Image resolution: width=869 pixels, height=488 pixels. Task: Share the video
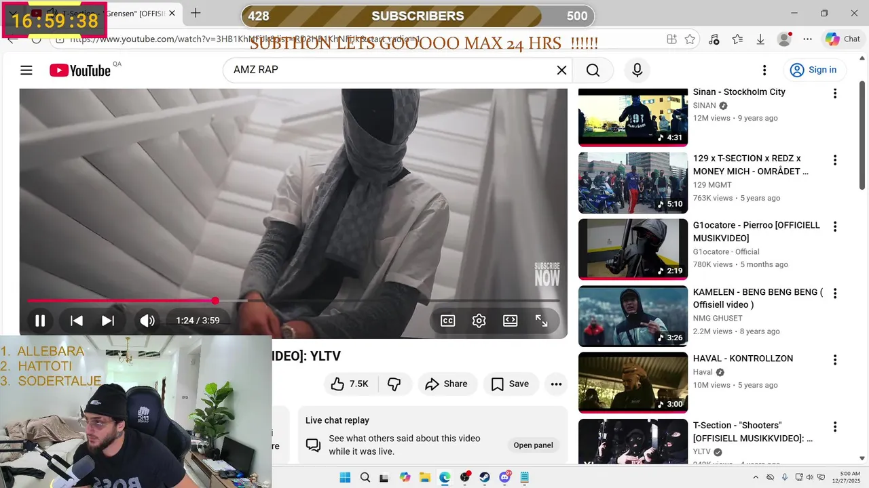tap(446, 384)
